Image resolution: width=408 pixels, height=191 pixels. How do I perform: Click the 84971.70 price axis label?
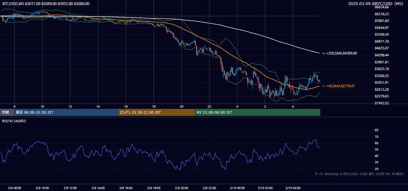[x=382, y=41]
